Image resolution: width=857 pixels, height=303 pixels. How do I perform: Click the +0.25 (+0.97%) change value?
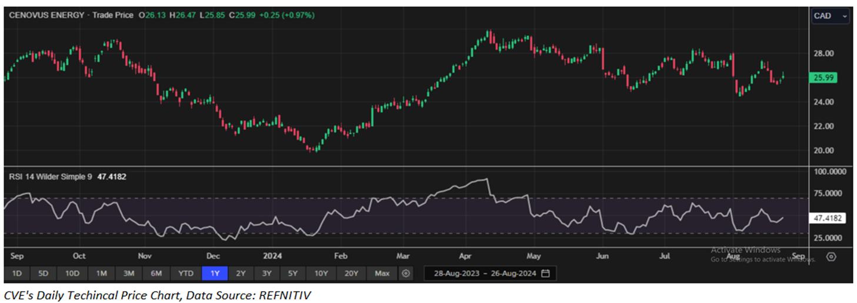pos(288,15)
